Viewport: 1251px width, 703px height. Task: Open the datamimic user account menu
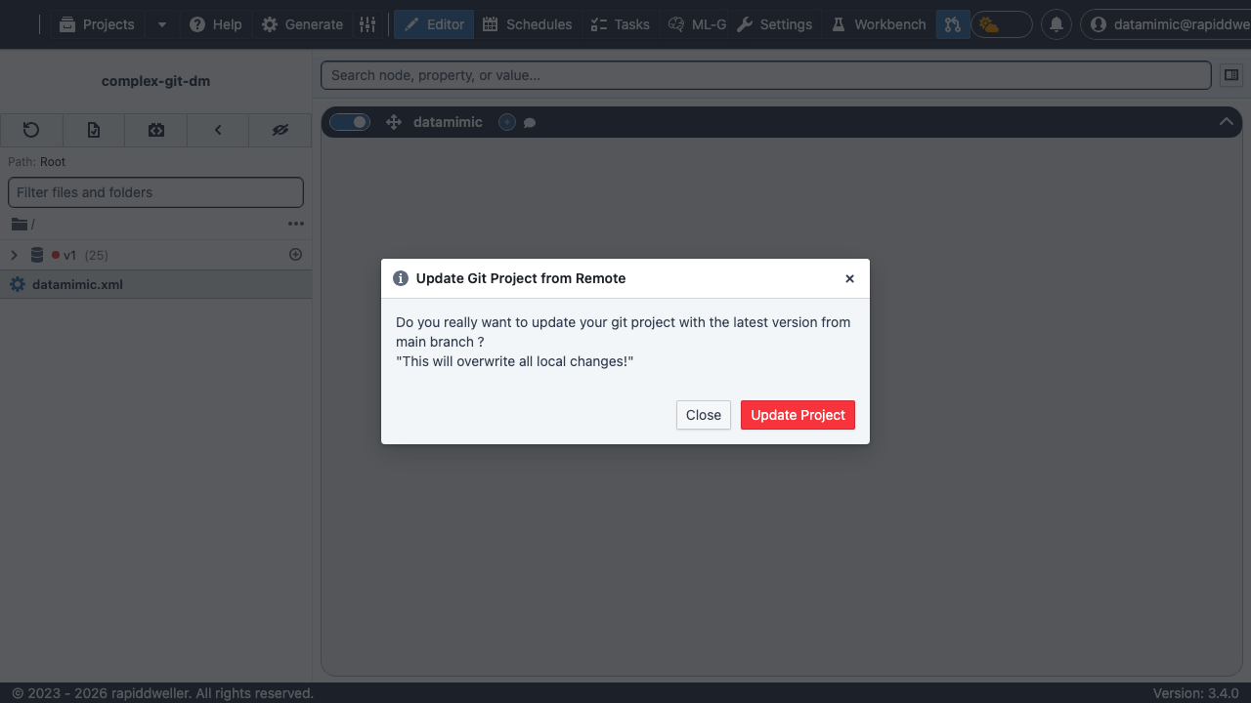pos(1165,24)
